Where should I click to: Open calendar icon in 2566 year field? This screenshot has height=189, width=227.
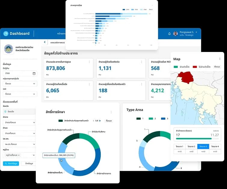[x=34, y=73]
